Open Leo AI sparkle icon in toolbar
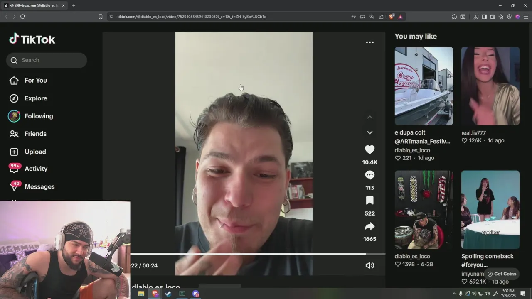This screenshot has height=299, width=532. [501, 17]
